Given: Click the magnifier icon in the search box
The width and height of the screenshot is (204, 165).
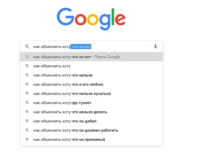Looking at the screenshot, I should (x=27, y=47).
